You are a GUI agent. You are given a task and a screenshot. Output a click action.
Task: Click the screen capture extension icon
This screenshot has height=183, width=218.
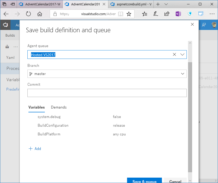coord(201,14)
